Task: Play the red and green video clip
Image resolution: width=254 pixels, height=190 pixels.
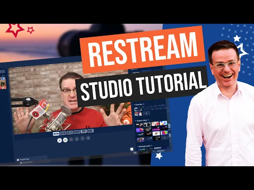Action: (x=164, y=133)
